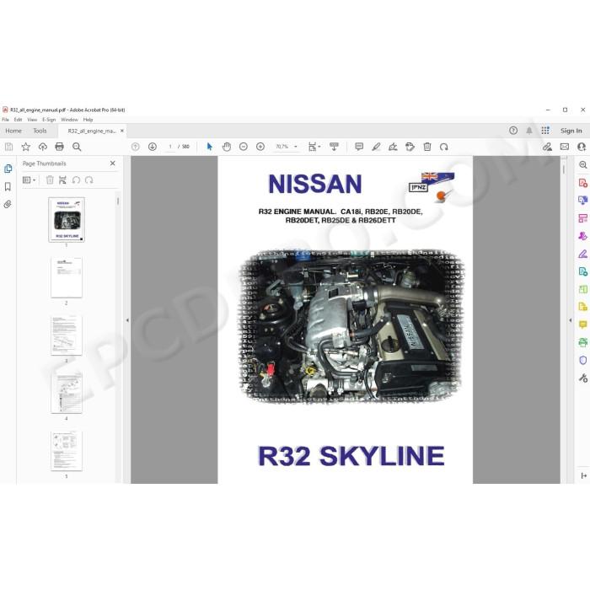
Task: Expand the right tools pane at the bottom
Action: (x=583, y=476)
